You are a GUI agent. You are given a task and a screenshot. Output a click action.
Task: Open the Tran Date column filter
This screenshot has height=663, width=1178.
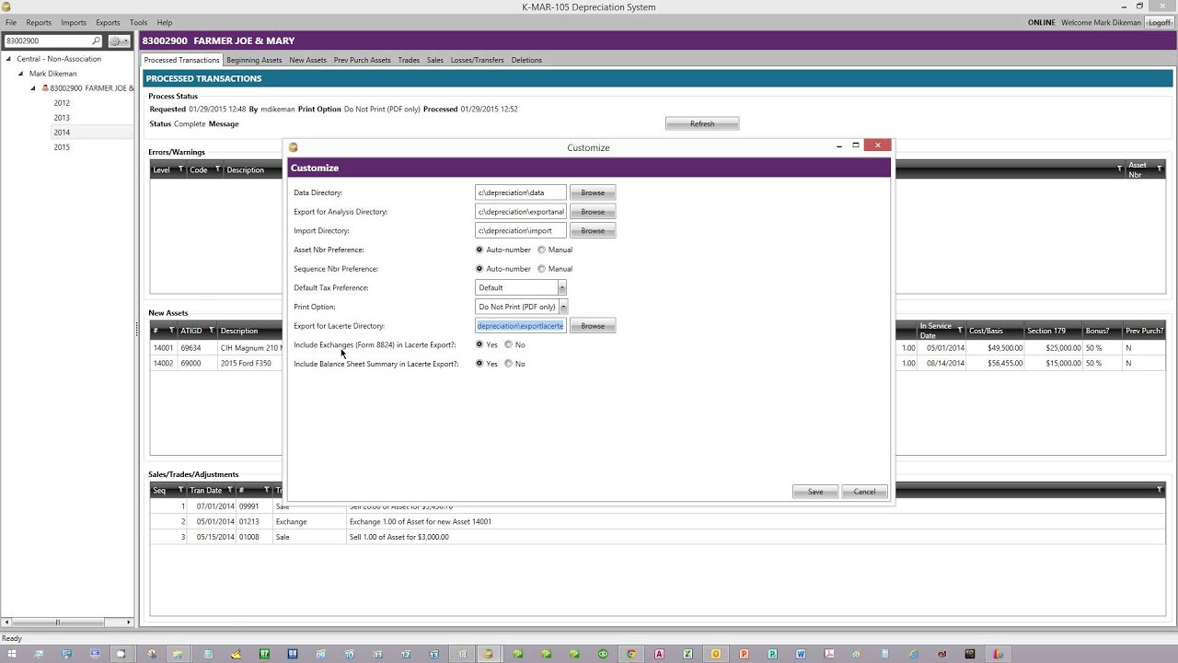(230, 490)
